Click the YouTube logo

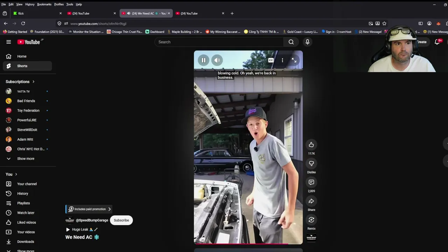click(x=29, y=42)
